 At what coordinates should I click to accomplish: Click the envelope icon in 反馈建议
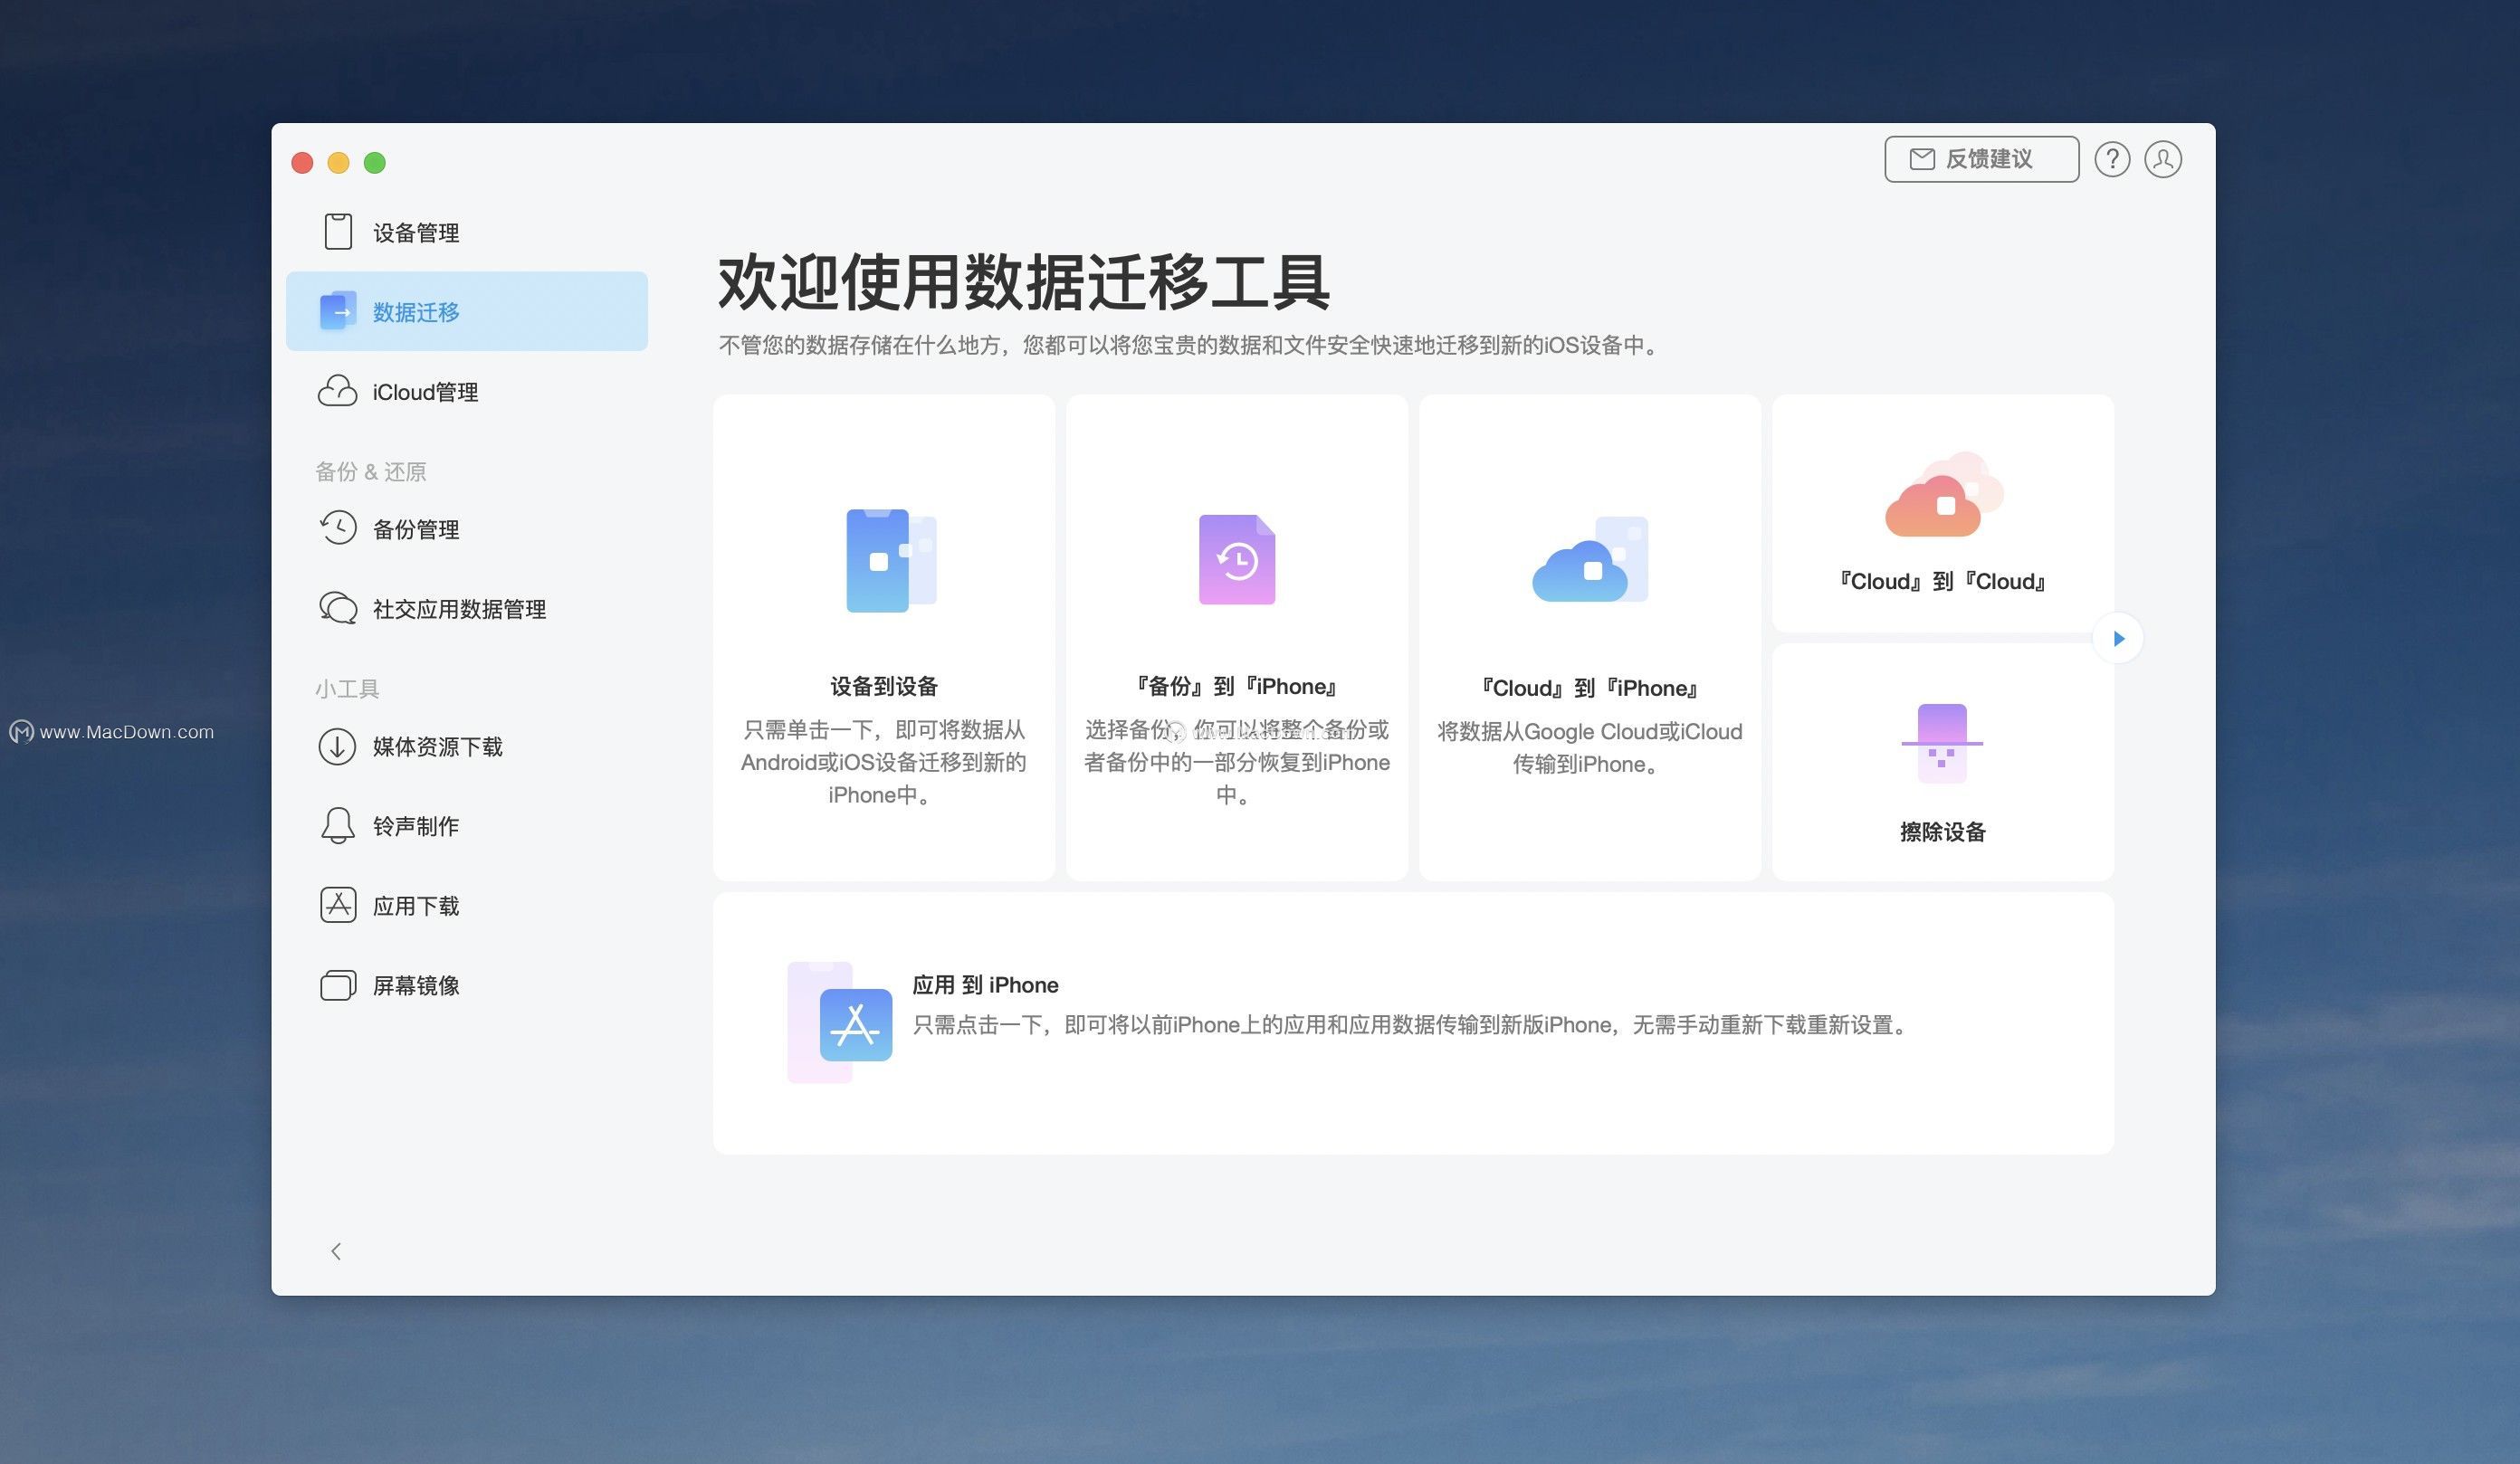(1922, 159)
